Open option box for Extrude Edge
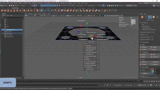 coord(96,42)
